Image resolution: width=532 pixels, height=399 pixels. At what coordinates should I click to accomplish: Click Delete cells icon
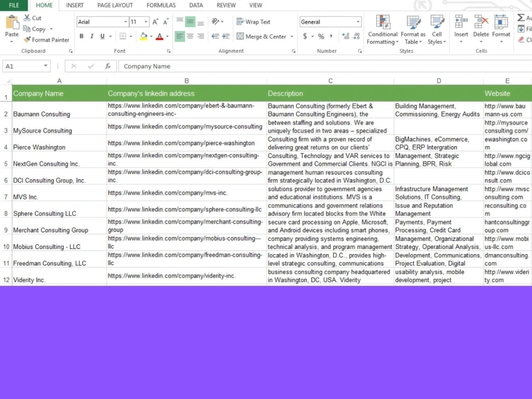[481, 22]
